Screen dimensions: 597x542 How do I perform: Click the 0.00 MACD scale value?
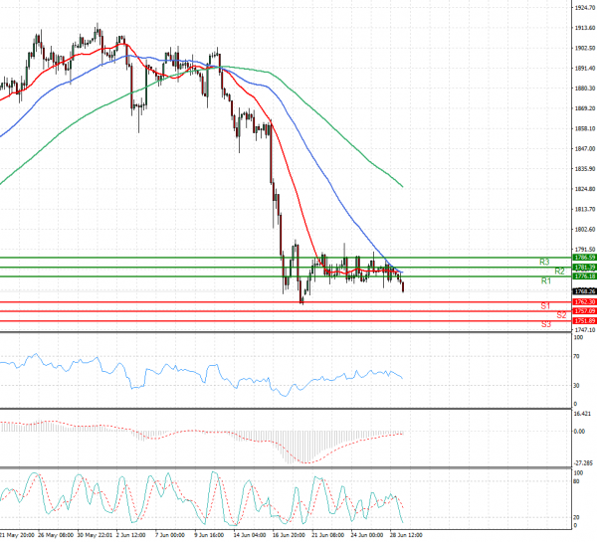579,432
